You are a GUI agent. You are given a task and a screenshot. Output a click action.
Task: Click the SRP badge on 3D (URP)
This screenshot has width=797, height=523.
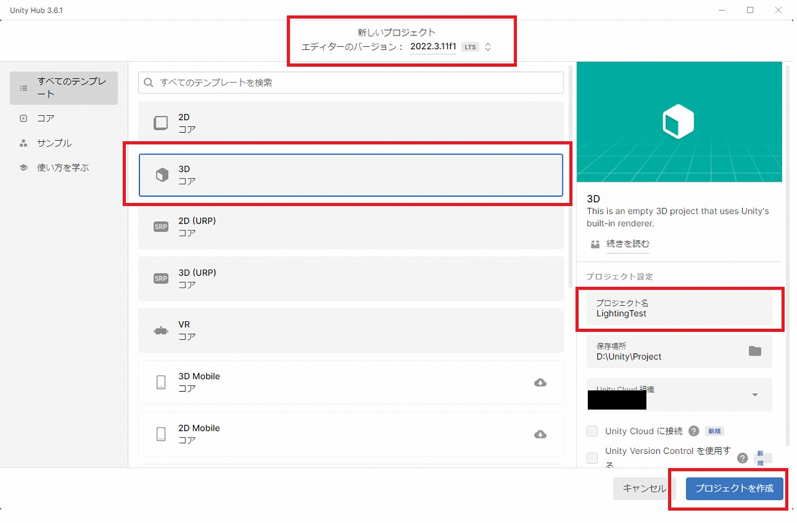(161, 278)
